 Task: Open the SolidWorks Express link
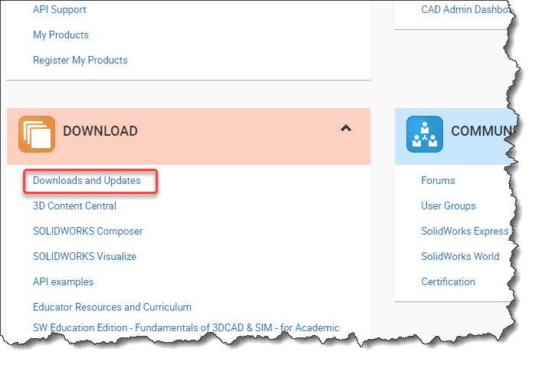pos(465,231)
